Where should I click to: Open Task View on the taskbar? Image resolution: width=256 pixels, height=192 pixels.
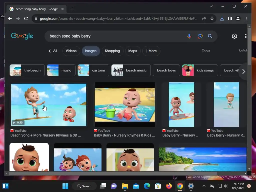103,186
